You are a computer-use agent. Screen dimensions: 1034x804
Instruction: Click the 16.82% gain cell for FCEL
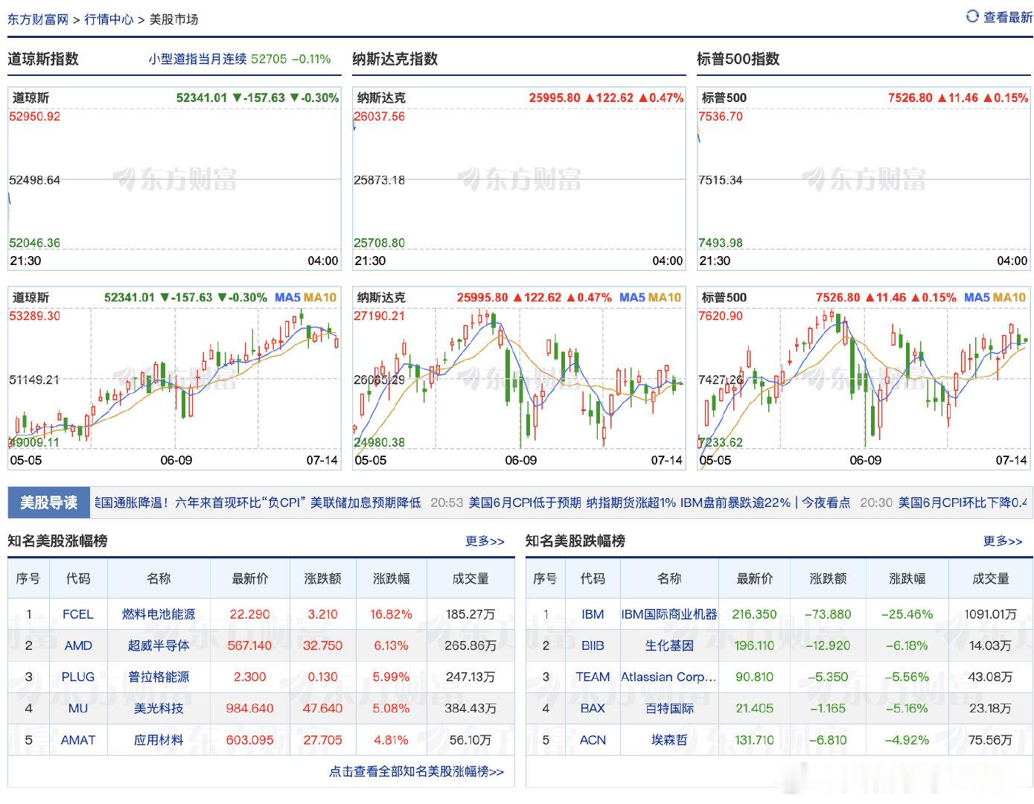coord(391,614)
